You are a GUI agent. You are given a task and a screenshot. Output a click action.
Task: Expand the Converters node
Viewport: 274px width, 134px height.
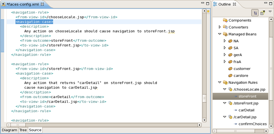220,27
